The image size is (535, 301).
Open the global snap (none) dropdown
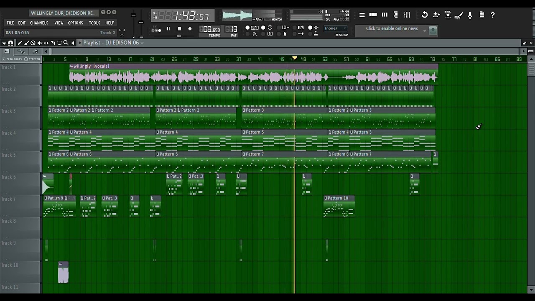336,28
